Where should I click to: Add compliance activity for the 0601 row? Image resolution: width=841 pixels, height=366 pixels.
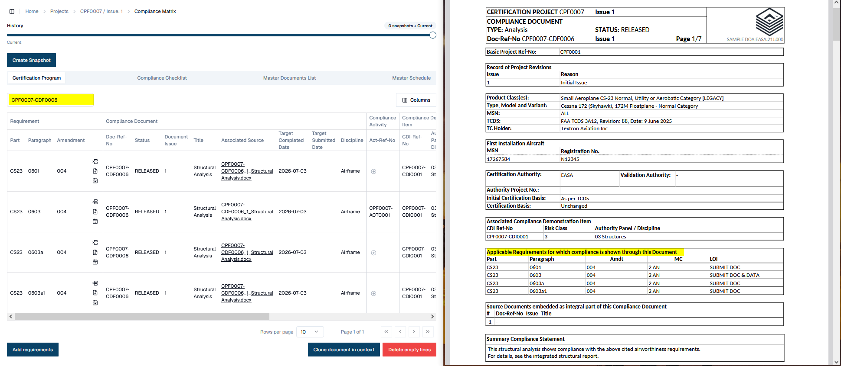click(373, 171)
